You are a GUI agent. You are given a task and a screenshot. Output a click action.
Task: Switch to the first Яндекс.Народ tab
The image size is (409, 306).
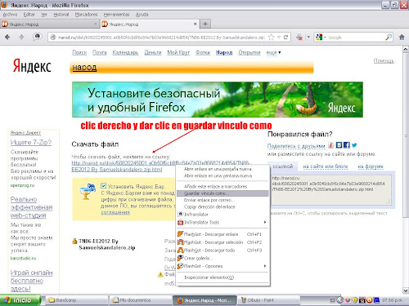pos(49,24)
